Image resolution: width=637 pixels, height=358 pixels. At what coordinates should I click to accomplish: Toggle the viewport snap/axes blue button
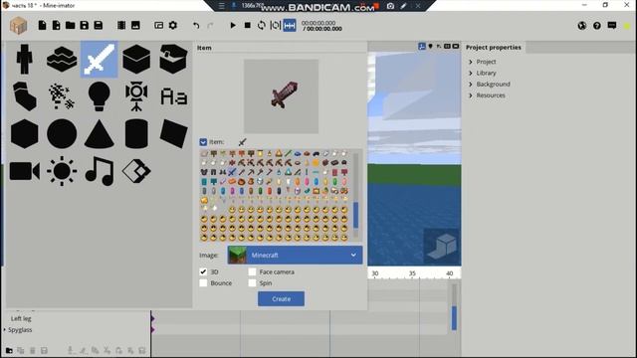[x=422, y=47]
